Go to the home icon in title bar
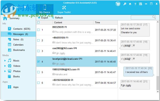Image resolution: width=160 pixels, height=101 pixels. pyautogui.click(x=130, y=4)
